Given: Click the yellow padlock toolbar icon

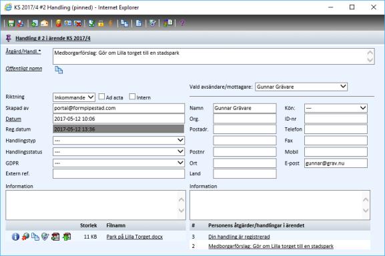Looking at the screenshot, I should pyautogui.click(x=101, y=23).
